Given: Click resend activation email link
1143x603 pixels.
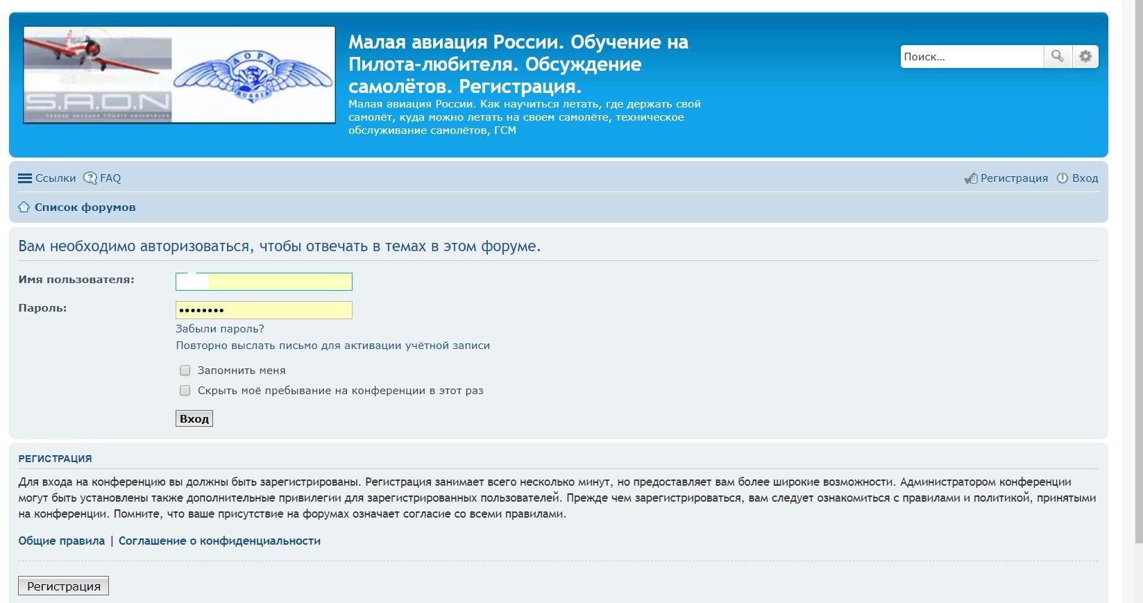Looking at the screenshot, I should click(332, 346).
